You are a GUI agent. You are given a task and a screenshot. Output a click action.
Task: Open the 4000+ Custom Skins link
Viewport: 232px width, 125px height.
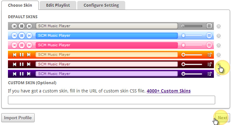tap(168, 91)
